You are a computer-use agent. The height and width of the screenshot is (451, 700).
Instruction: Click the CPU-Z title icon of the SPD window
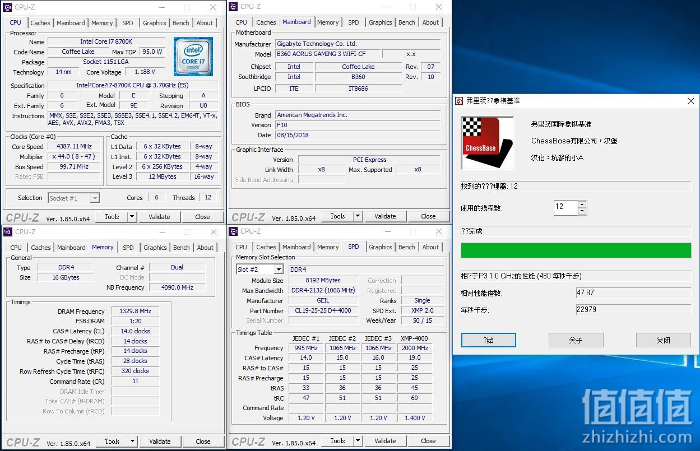coord(234,231)
